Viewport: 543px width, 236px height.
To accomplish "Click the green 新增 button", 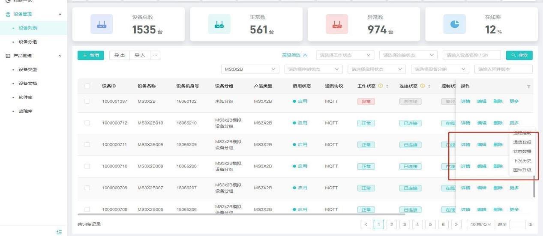I will (90, 55).
